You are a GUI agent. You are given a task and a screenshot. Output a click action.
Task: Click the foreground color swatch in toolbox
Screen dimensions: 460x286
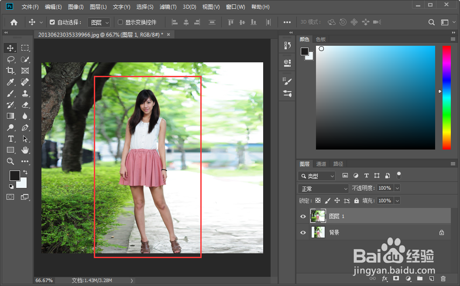pos(14,176)
